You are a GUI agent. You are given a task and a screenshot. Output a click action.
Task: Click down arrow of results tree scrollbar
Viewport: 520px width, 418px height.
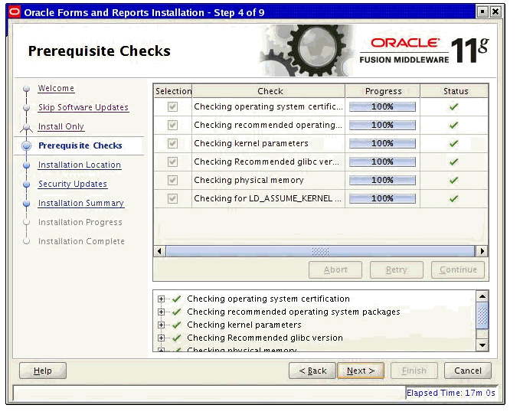[482, 345]
